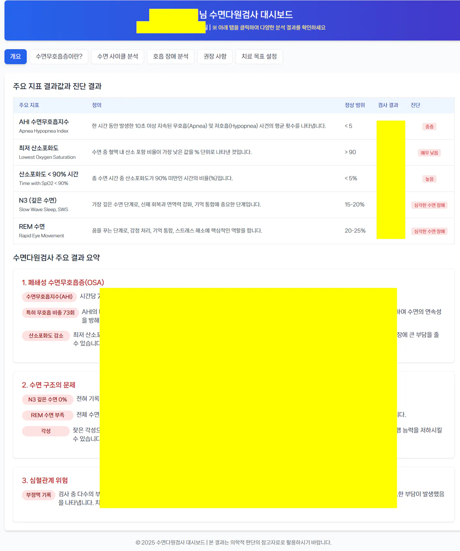This screenshot has height=551, width=460.
Task: Click the 15-20% normal range value
Action: click(354, 204)
